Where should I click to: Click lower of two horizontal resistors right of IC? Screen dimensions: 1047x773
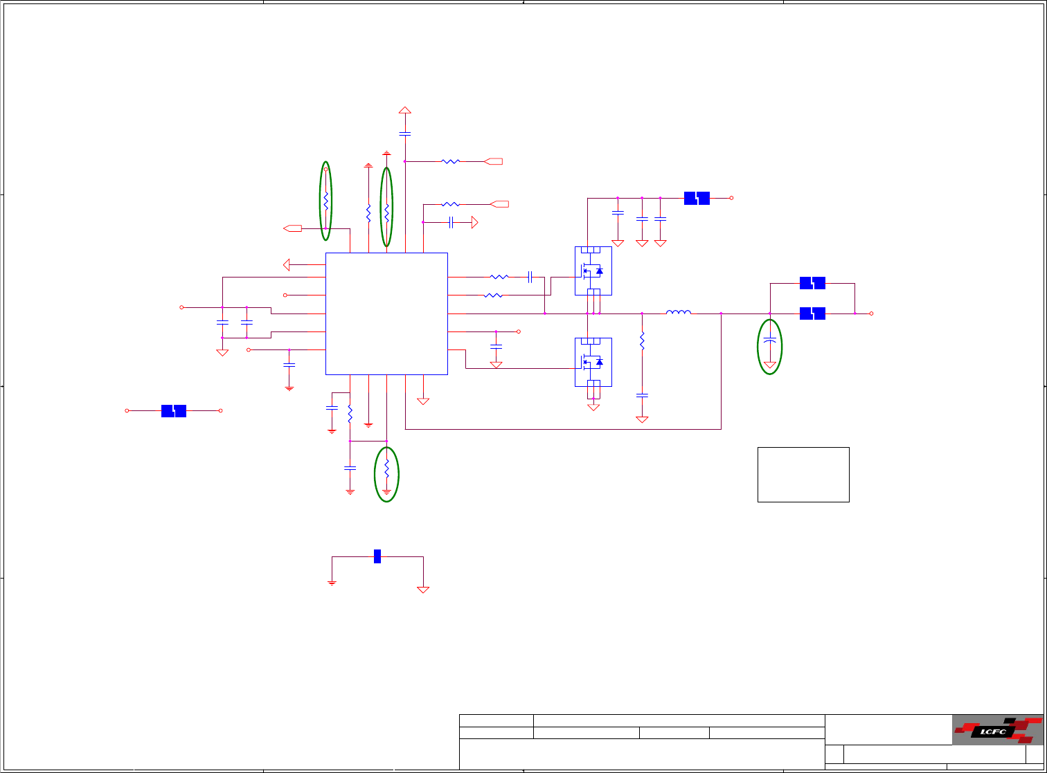[493, 295]
